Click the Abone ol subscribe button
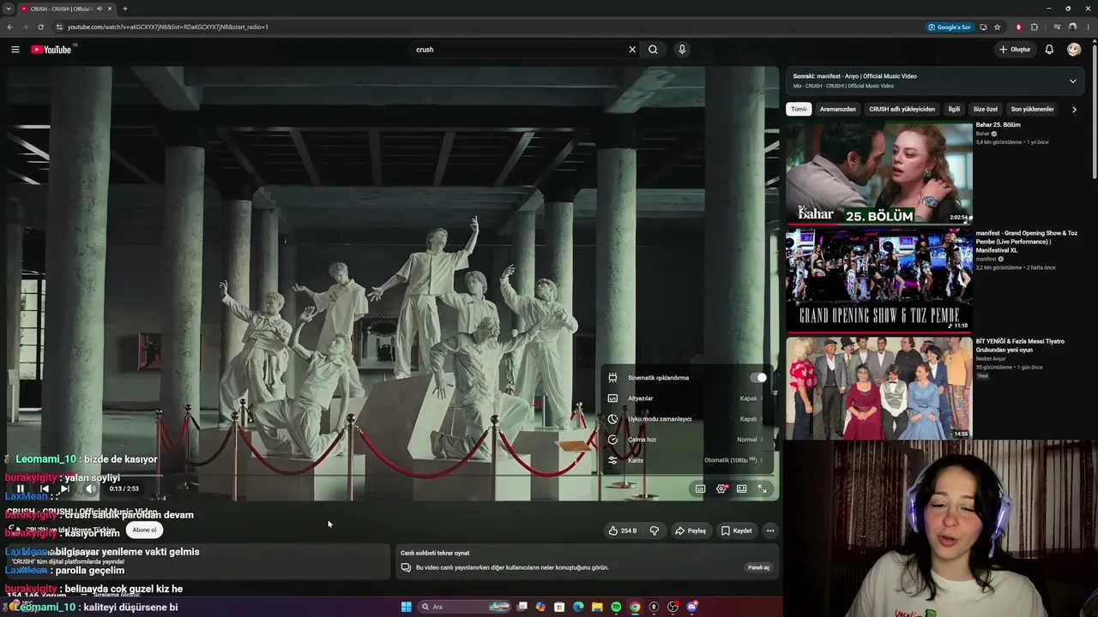The height and width of the screenshot is (617, 1098). point(144,530)
